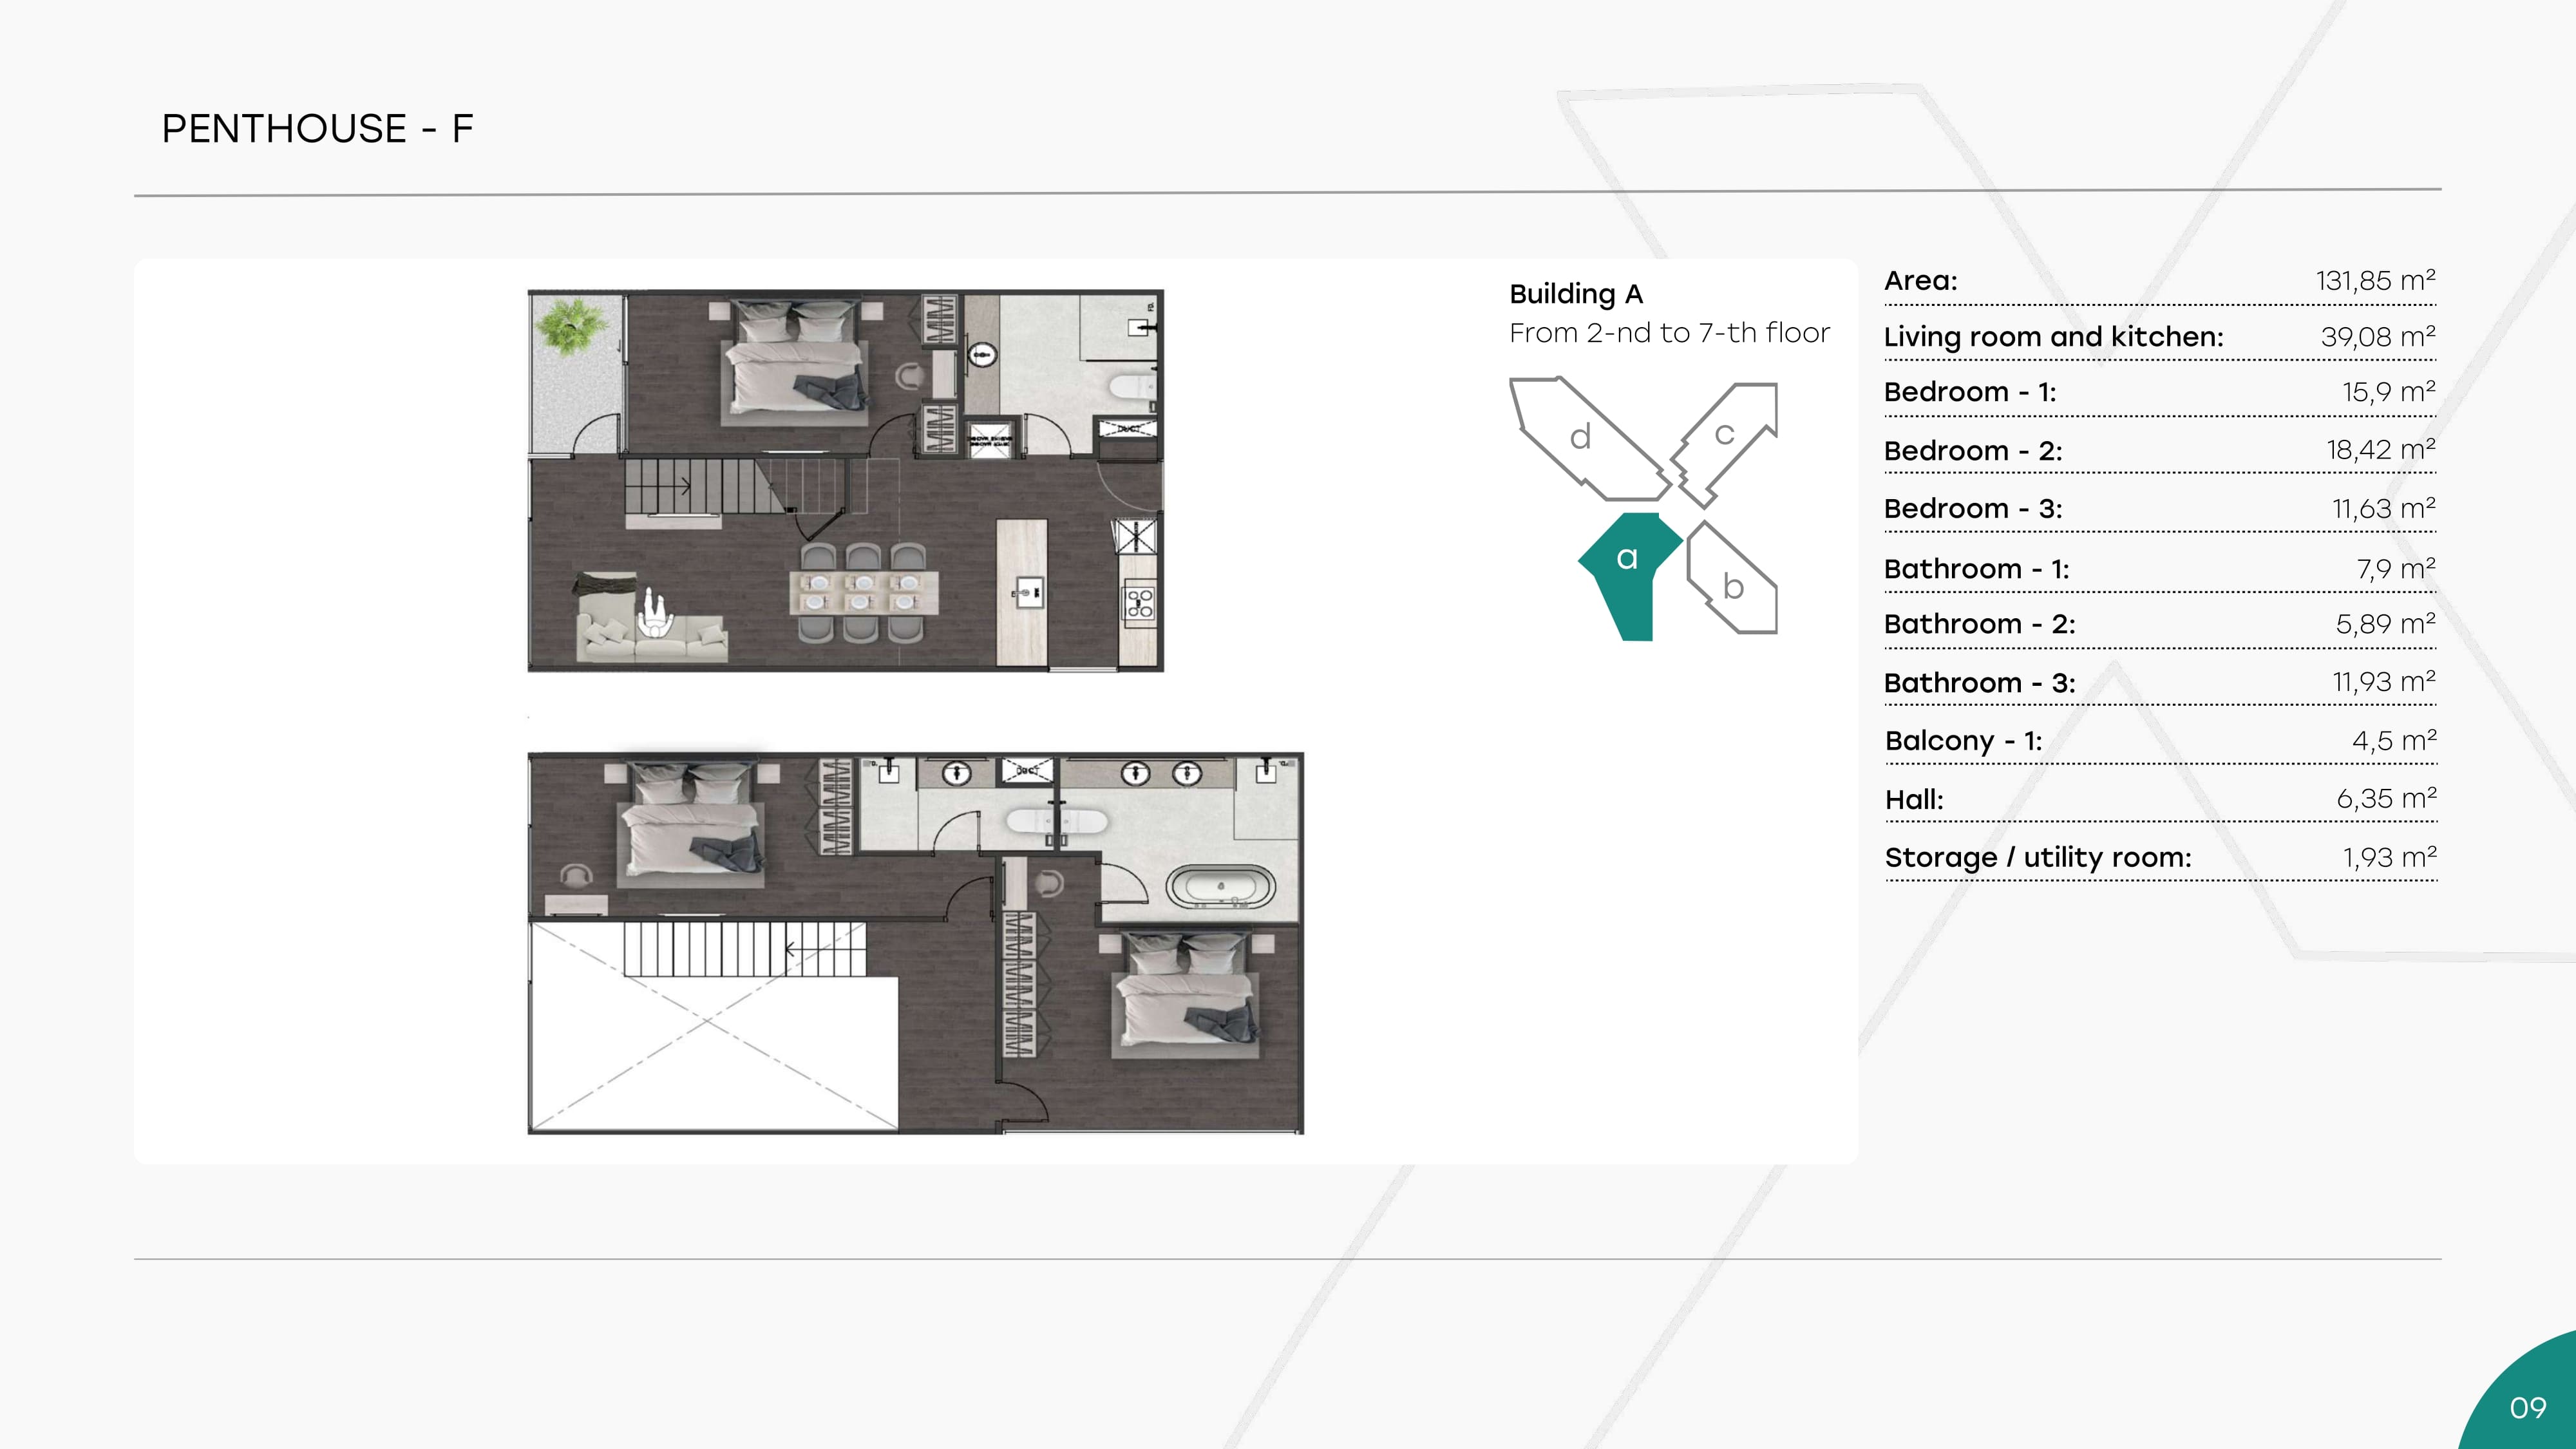Click the 'Bathroom - 1:' label
Screen dimensions: 2576x1449
[x=1977, y=569]
